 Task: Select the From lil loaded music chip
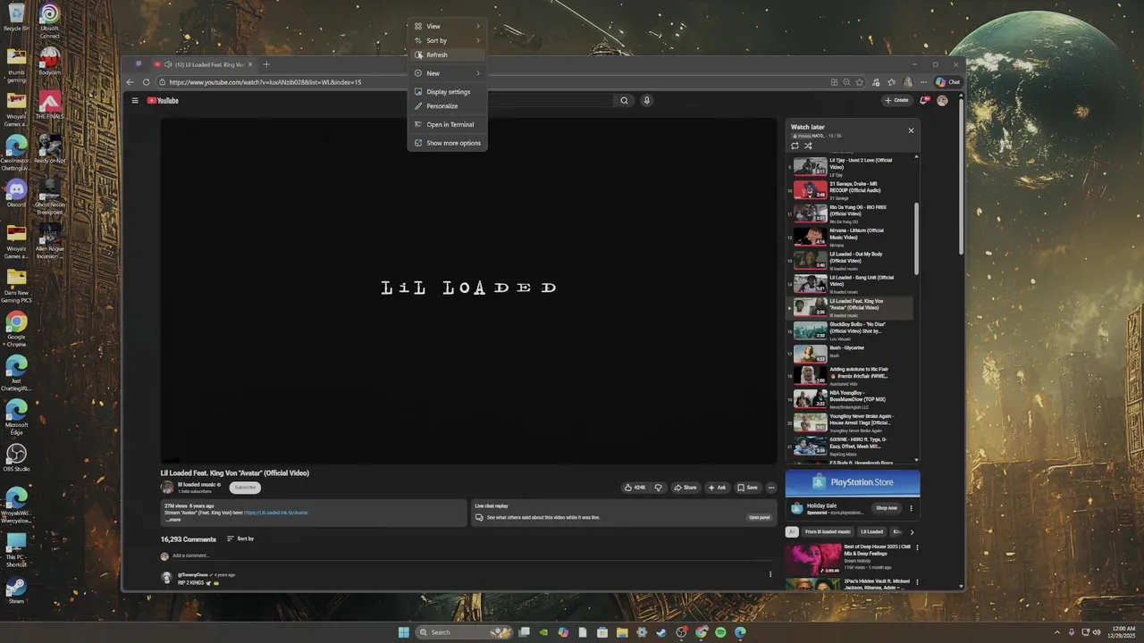828,531
